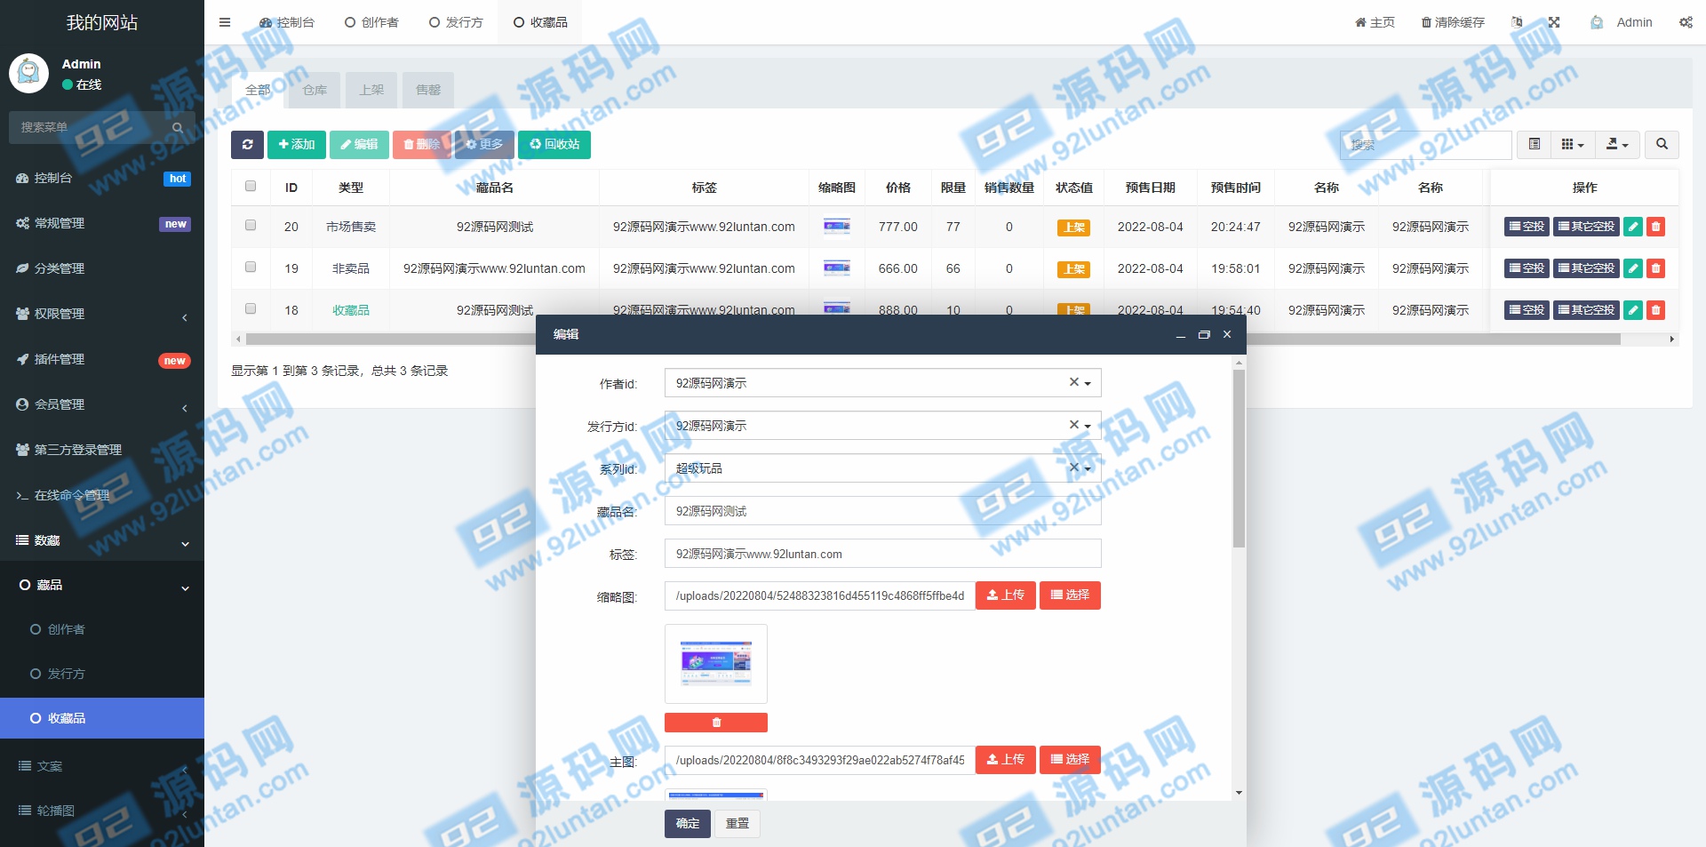1706x847 pixels.
Task: Click red trash bar under thumbnail preview
Action: [716, 723]
